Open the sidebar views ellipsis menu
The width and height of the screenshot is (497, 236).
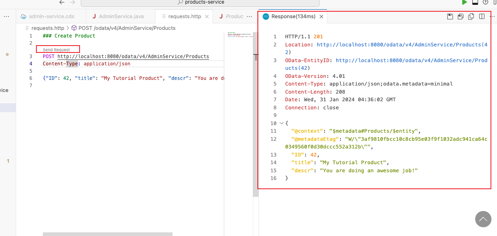click(x=6, y=17)
